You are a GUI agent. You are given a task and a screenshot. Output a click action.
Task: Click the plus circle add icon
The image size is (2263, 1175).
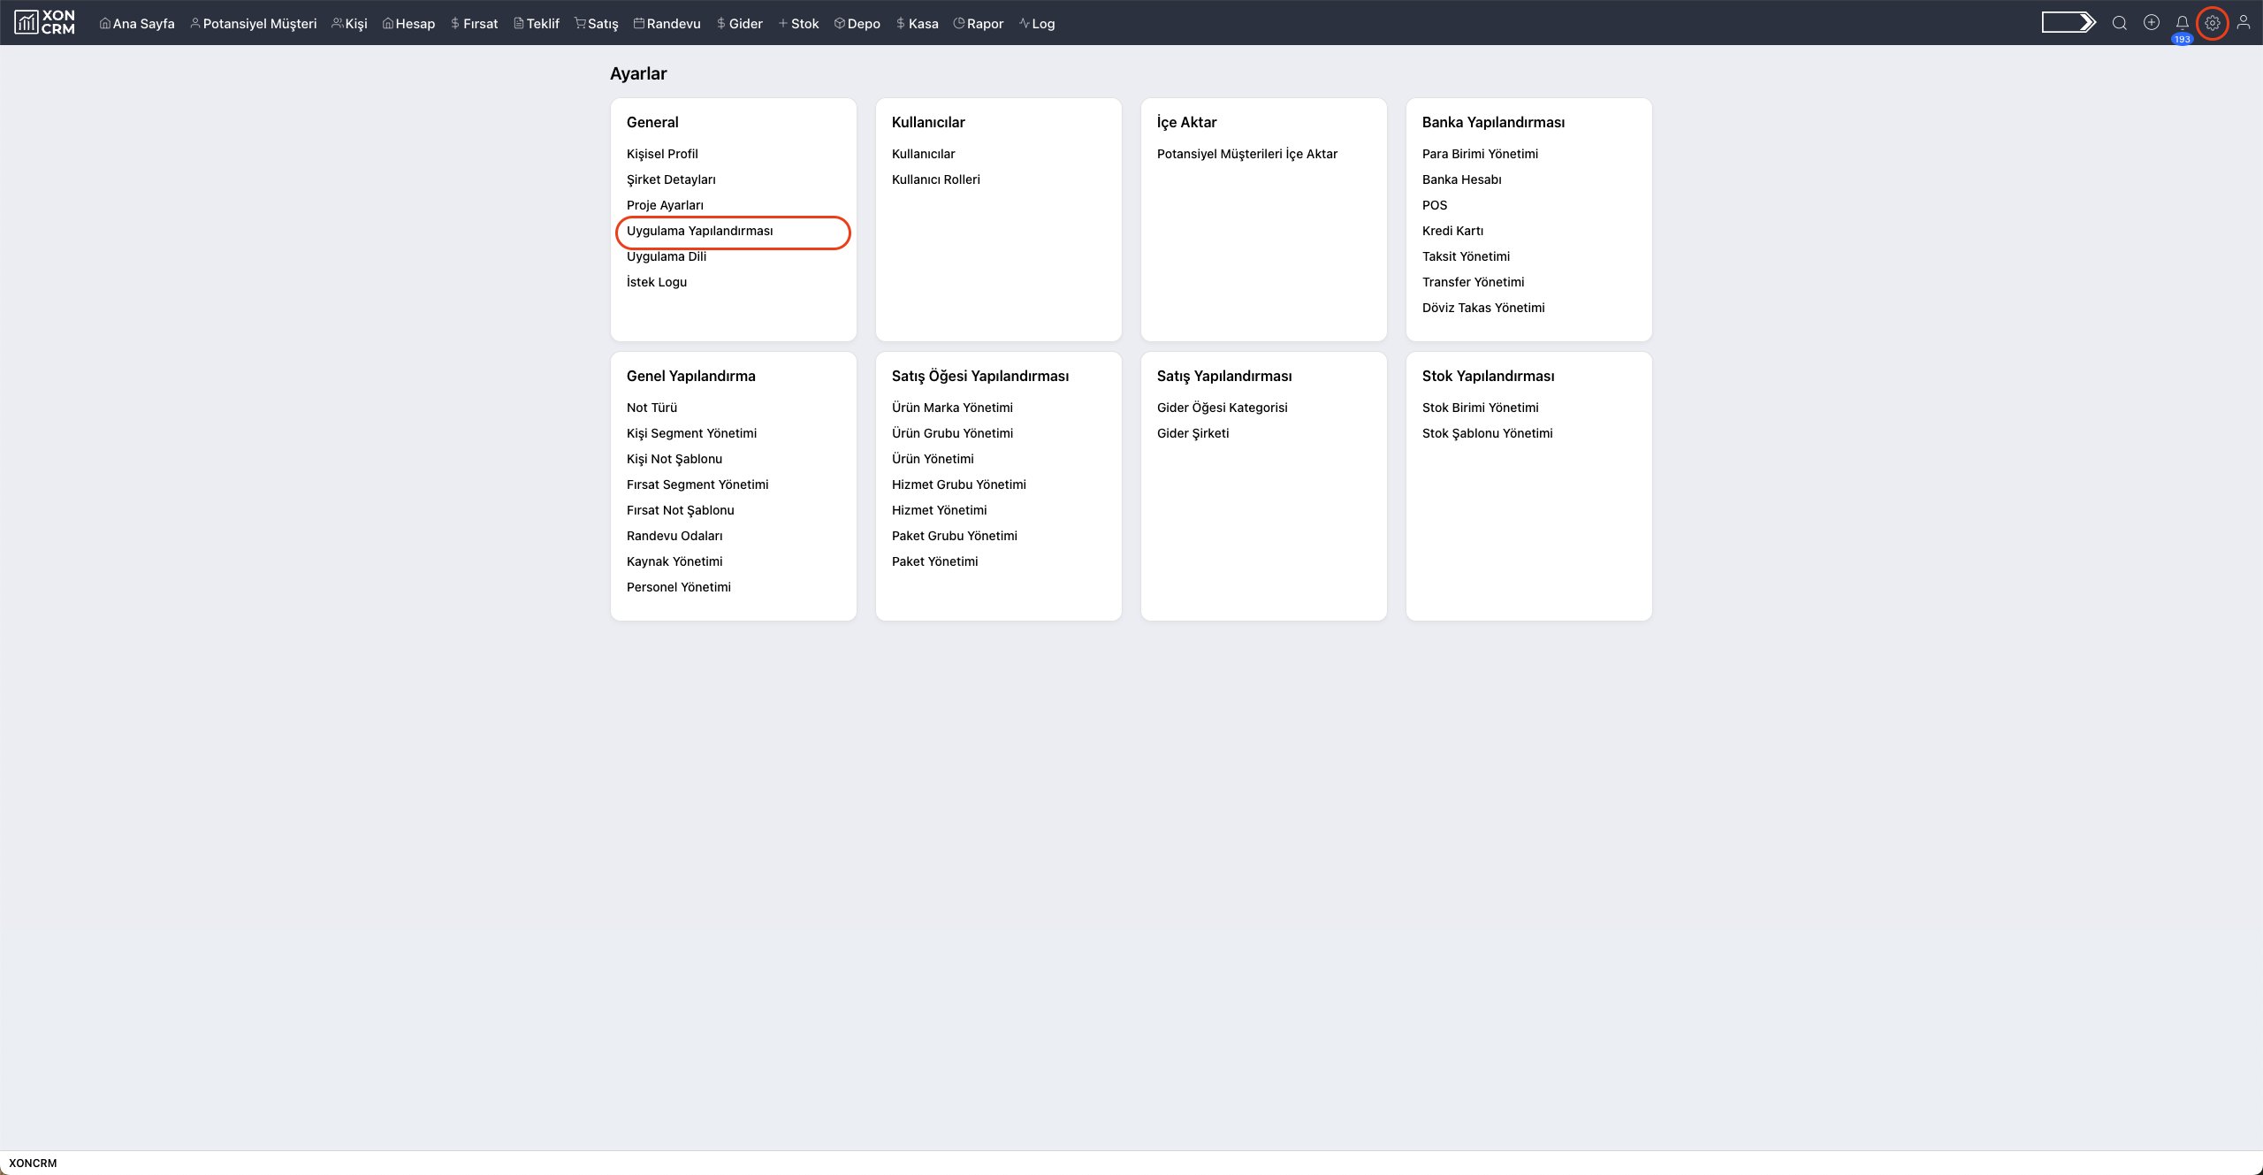tap(2151, 23)
